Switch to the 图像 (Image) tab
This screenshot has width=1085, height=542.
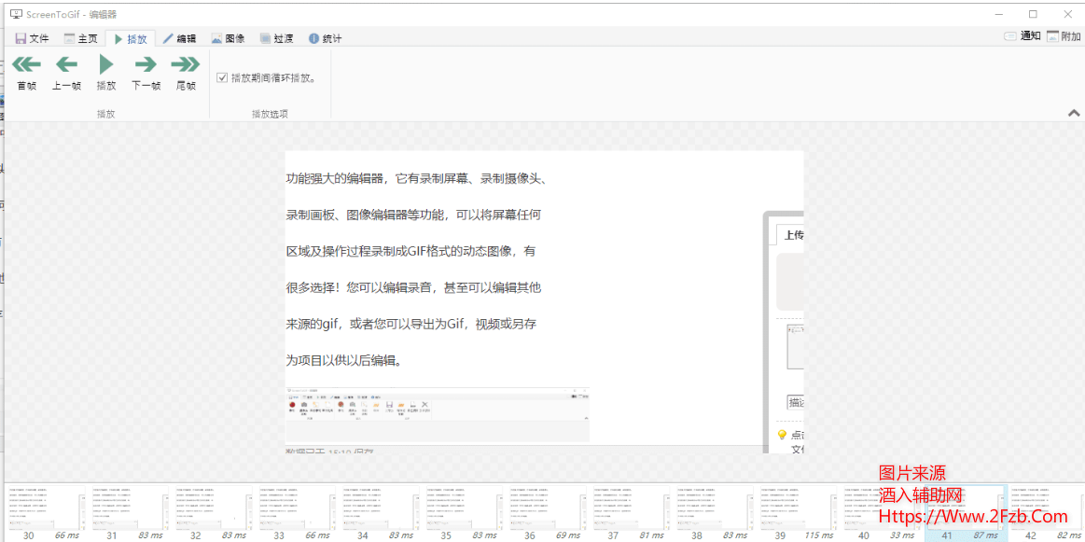pos(228,38)
